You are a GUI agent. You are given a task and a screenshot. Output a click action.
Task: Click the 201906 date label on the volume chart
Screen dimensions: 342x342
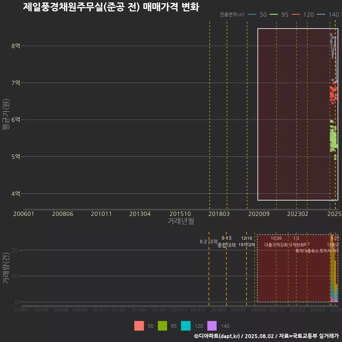pos(238,310)
